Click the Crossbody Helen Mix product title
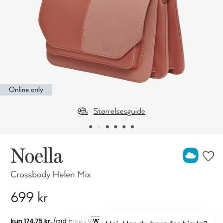 (51, 175)
